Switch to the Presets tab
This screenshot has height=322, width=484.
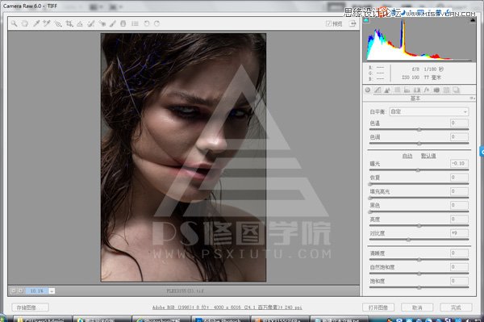(x=446, y=90)
